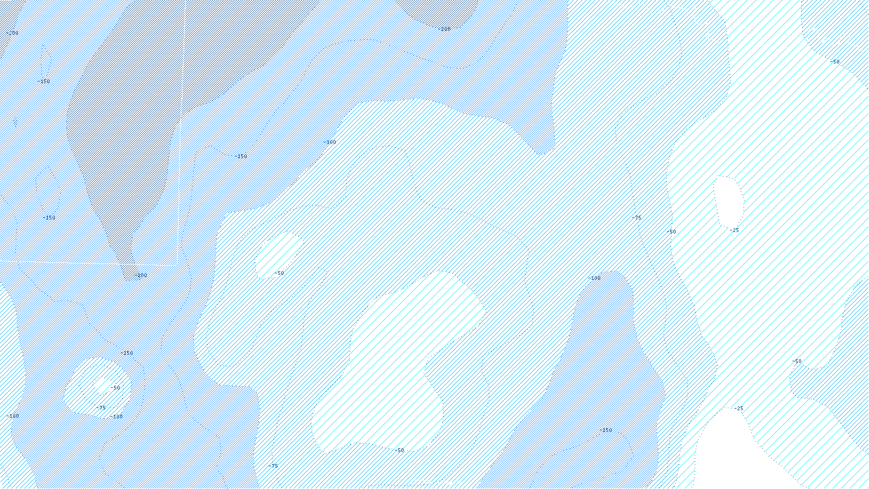
Task: Select the -200 label just below the dashed white rectangle
Action: click(141, 275)
